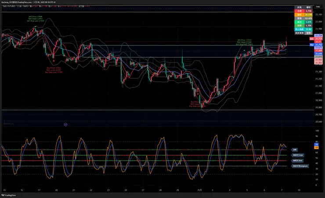Select the 21,669 red price tag
This screenshot has height=198, width=325.
click(x=318, y=51)
